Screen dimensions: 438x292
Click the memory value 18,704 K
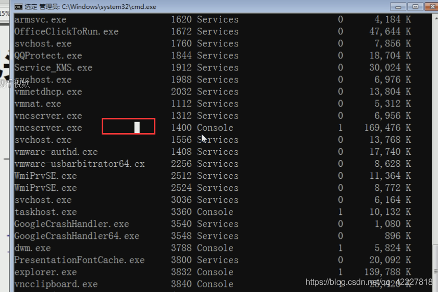(390, 56)
